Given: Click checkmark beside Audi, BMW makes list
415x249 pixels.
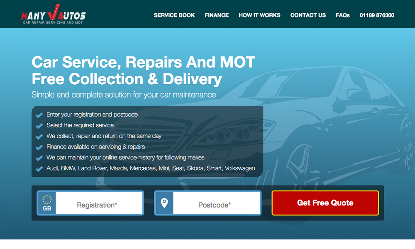Looking at the screenshot, I should pos(39,169).
